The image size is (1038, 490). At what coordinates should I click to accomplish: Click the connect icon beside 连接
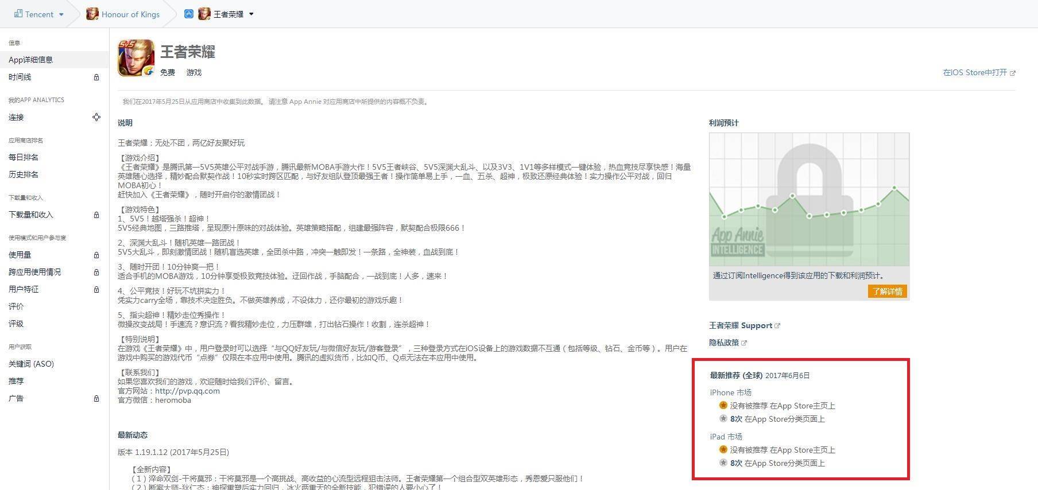96,117
